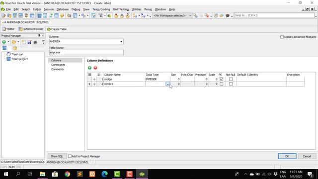Click the Windows Start button

(5, 174)
